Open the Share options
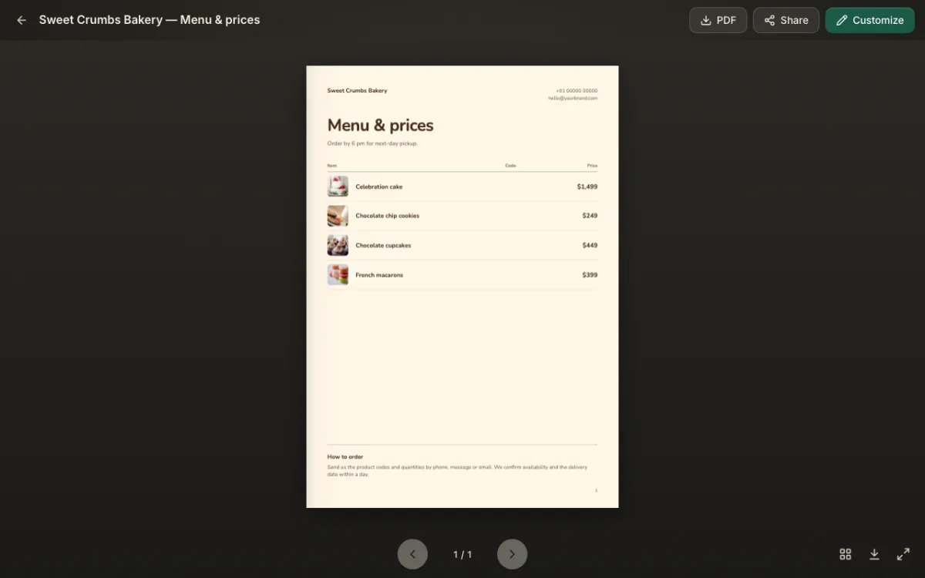 click(785, 20)
